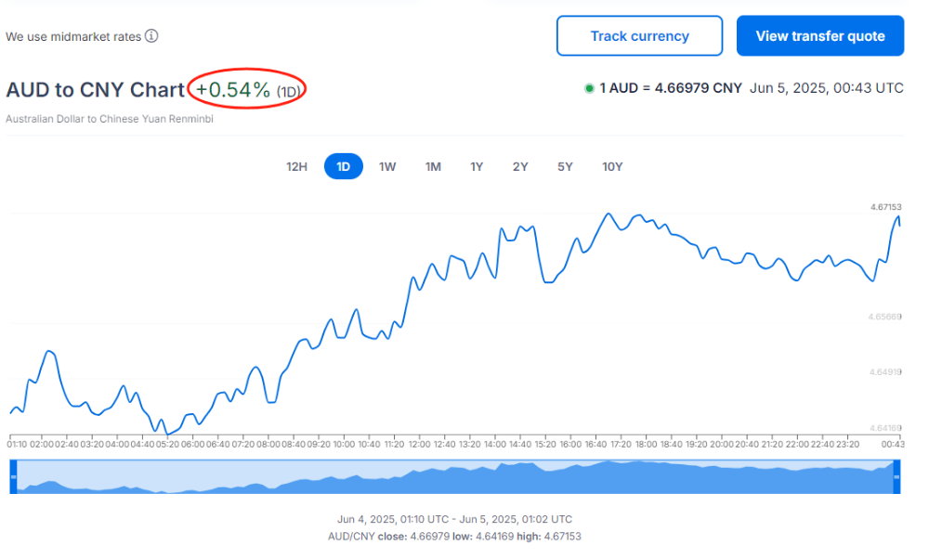This screenshot has height=558, width=929.
Task: Click the 12:00 label on time axis
Action: tap(420, 445)
